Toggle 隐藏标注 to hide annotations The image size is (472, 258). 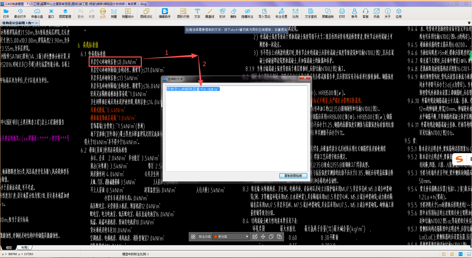pyautogui.click(x=247, y=13)
